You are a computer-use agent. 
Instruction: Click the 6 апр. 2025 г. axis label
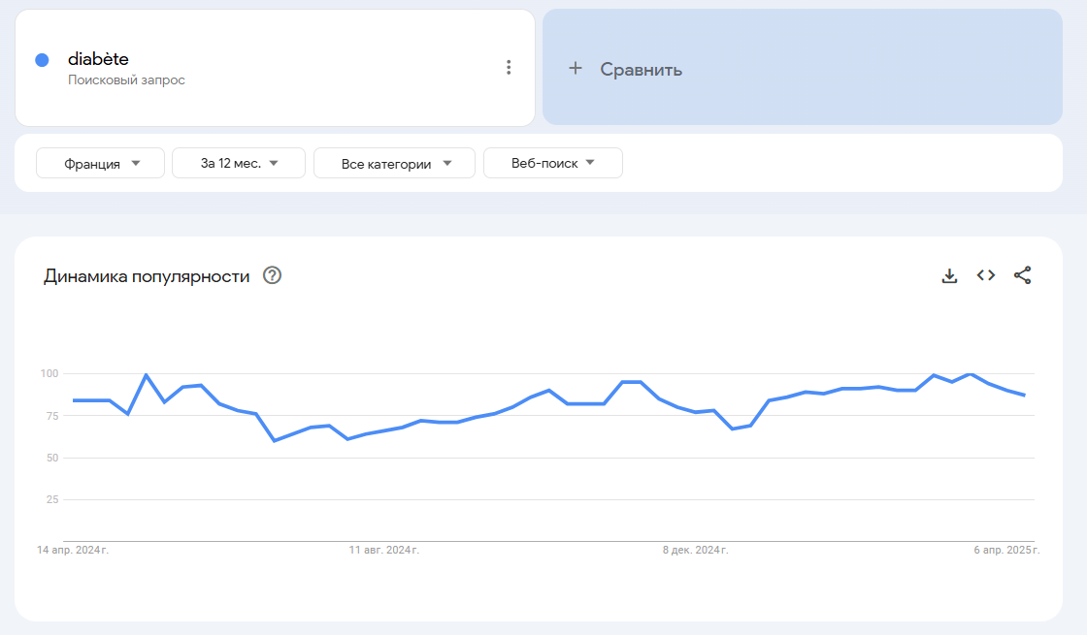pos(1006,550)
